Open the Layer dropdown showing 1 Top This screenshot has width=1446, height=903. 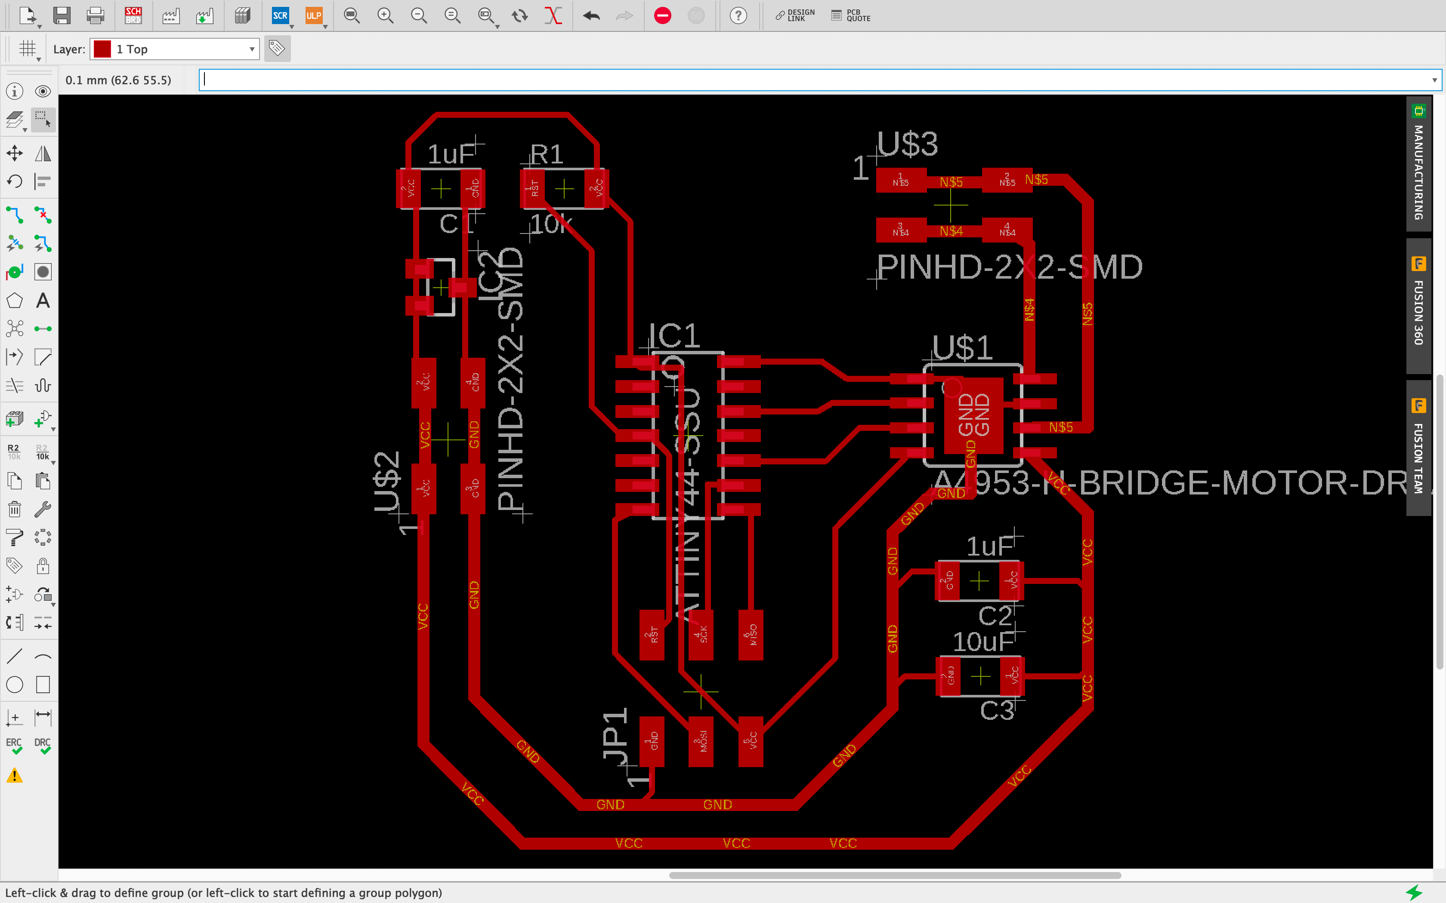(x=173, y=49)
